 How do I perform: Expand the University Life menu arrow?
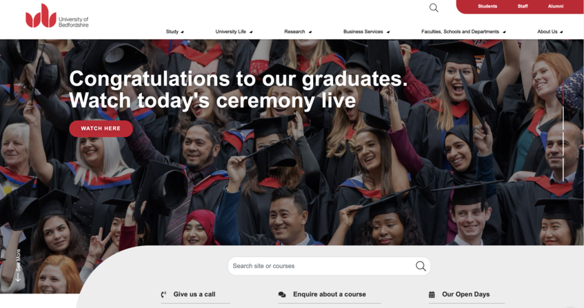click(251, 32)
